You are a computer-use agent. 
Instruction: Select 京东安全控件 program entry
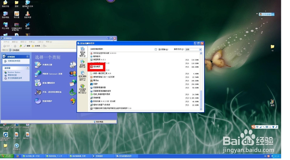click(x=103, y=53)
